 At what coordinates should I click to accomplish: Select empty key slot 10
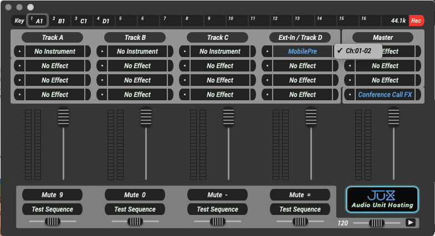click(237, 20)
